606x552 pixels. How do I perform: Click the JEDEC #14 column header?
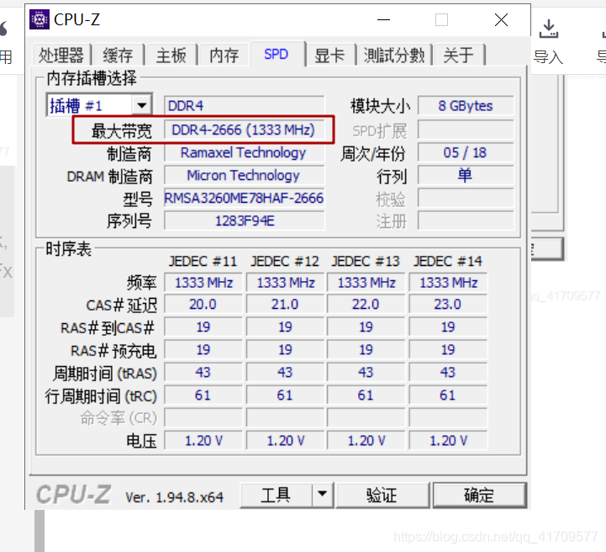point(448,261)
